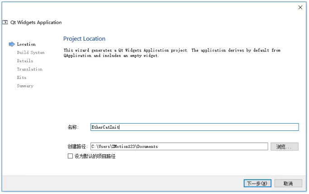Close the wizard with the X button
This screenshot has height=194, width=309.
point(300,8)
